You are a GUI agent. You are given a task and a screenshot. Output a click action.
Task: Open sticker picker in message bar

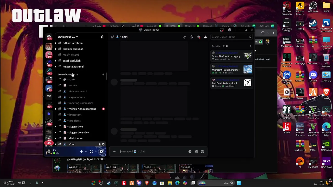196,151
